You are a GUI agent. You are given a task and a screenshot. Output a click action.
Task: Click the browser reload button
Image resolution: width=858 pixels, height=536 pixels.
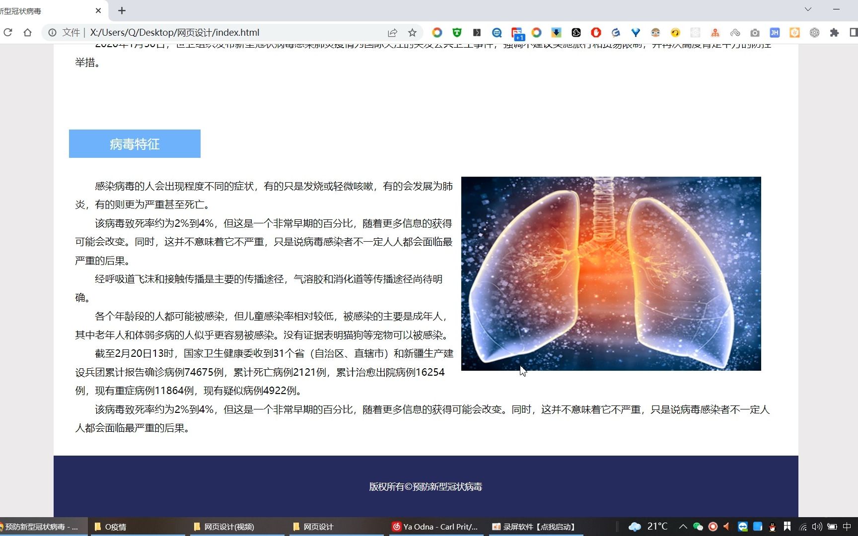click(x=8, y=32)
